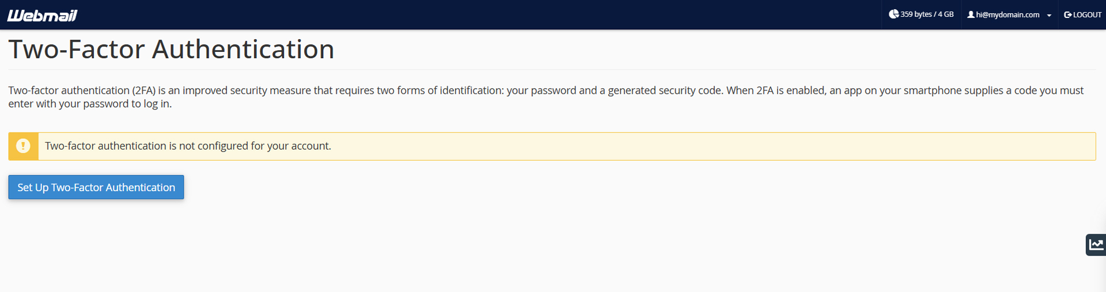This screenshot has height=292, width=1106.
Task: Click the Webmail logo
Action: tap(42, 15)
